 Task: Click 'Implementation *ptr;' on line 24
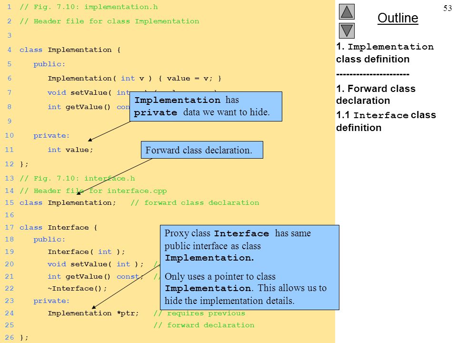pos(93,313)
